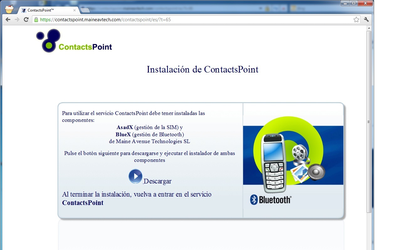The height and width of the screenshot is (250, 401).
Task: Click the cupcake icon in the title bar
Action: (9, 9)
